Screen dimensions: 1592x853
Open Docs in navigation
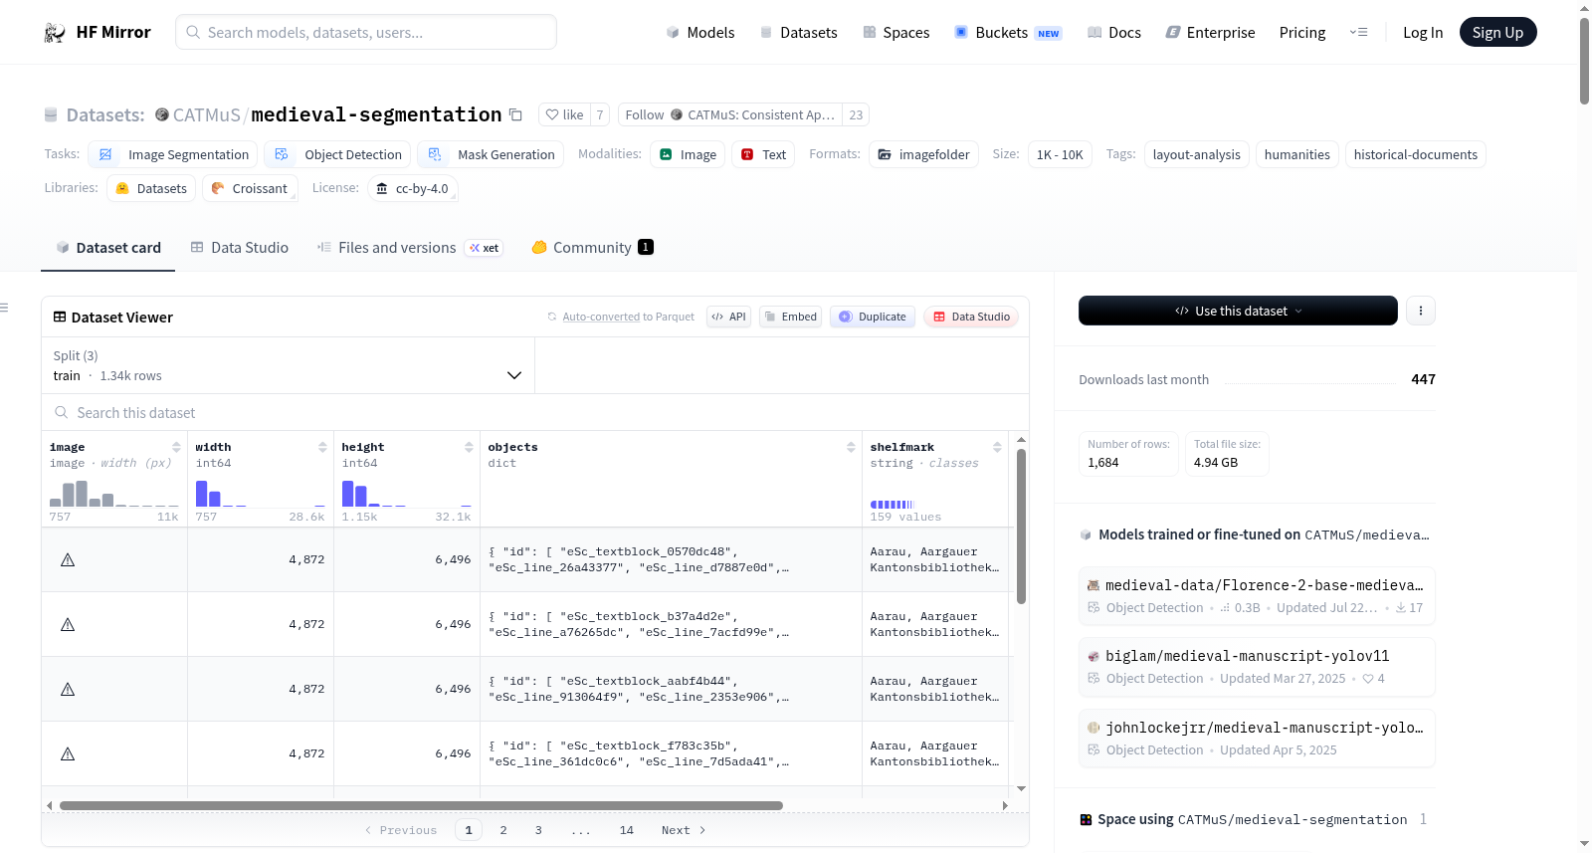1113,33
